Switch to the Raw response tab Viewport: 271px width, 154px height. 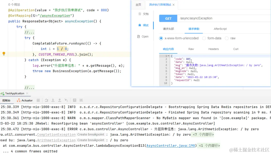point(191,49)
